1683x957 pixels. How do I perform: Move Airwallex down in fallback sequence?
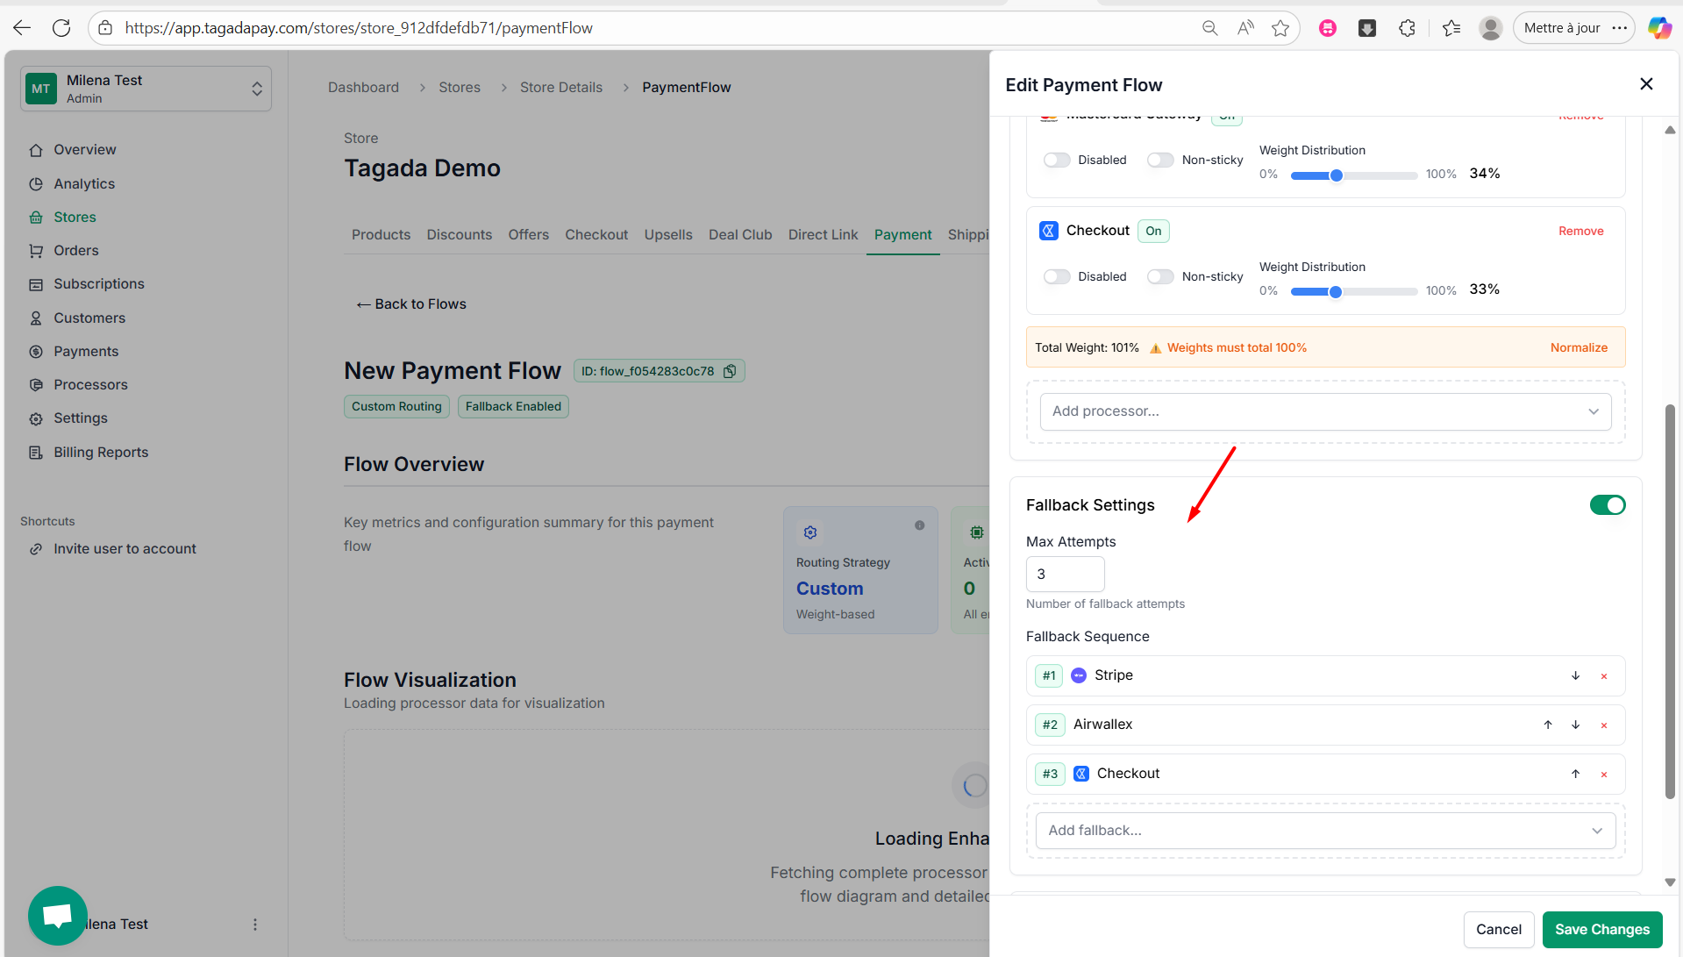click(x=1575, y=725)
